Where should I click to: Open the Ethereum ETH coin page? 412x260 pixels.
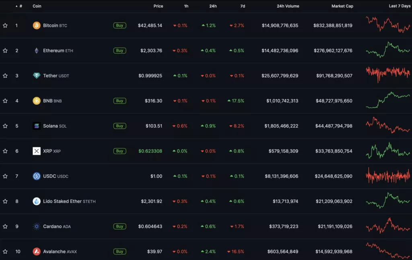click(x=58, y=50)
